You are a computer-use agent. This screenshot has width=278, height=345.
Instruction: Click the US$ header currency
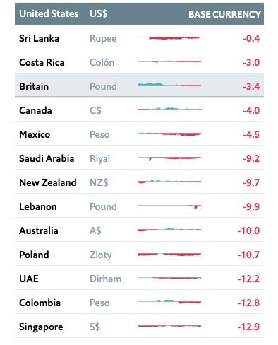(99, 13)
